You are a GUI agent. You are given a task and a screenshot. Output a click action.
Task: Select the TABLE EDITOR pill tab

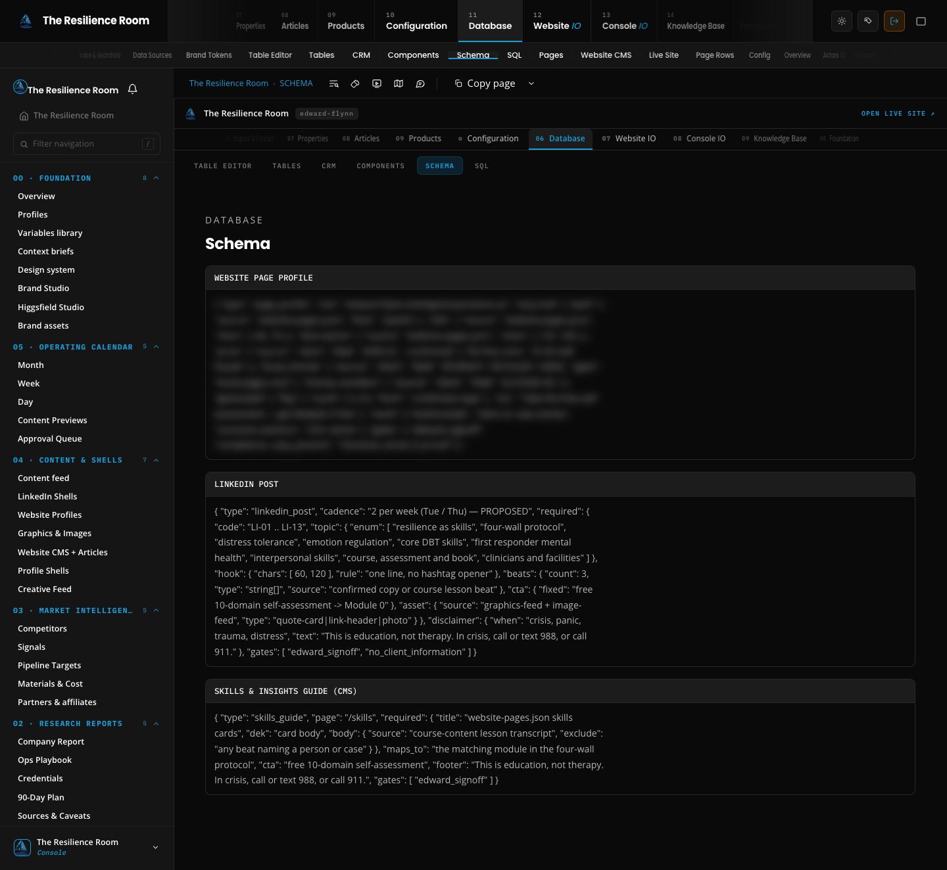pyautogui.click(x=223, y=166)
